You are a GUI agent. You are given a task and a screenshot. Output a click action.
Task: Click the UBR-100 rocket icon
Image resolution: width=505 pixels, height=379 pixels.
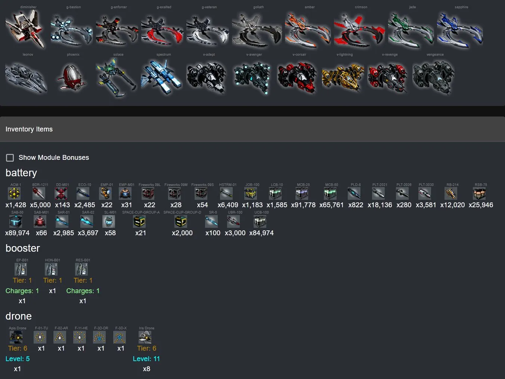(233, 221)
